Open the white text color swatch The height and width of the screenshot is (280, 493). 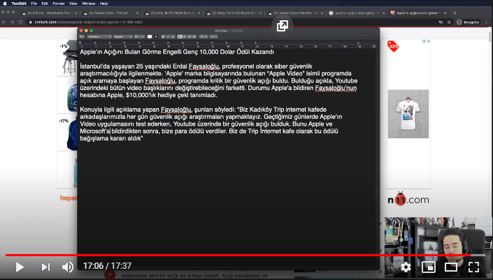pos(150,37)
